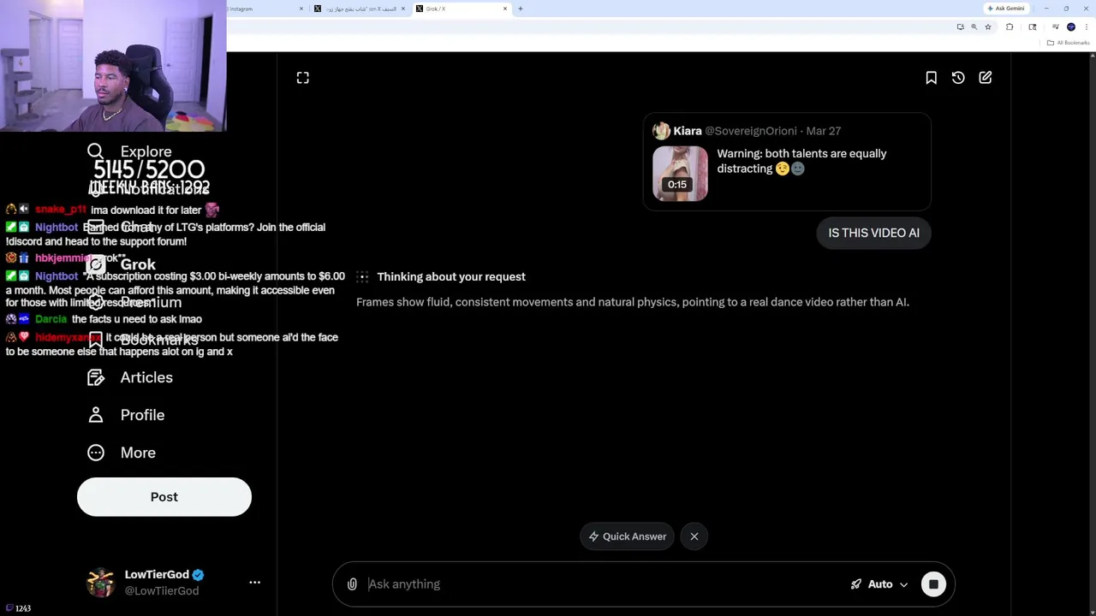Screen dimensions: 1096x616
Task: Close the Instagram browser tab
Action: (x=301, y=9)
